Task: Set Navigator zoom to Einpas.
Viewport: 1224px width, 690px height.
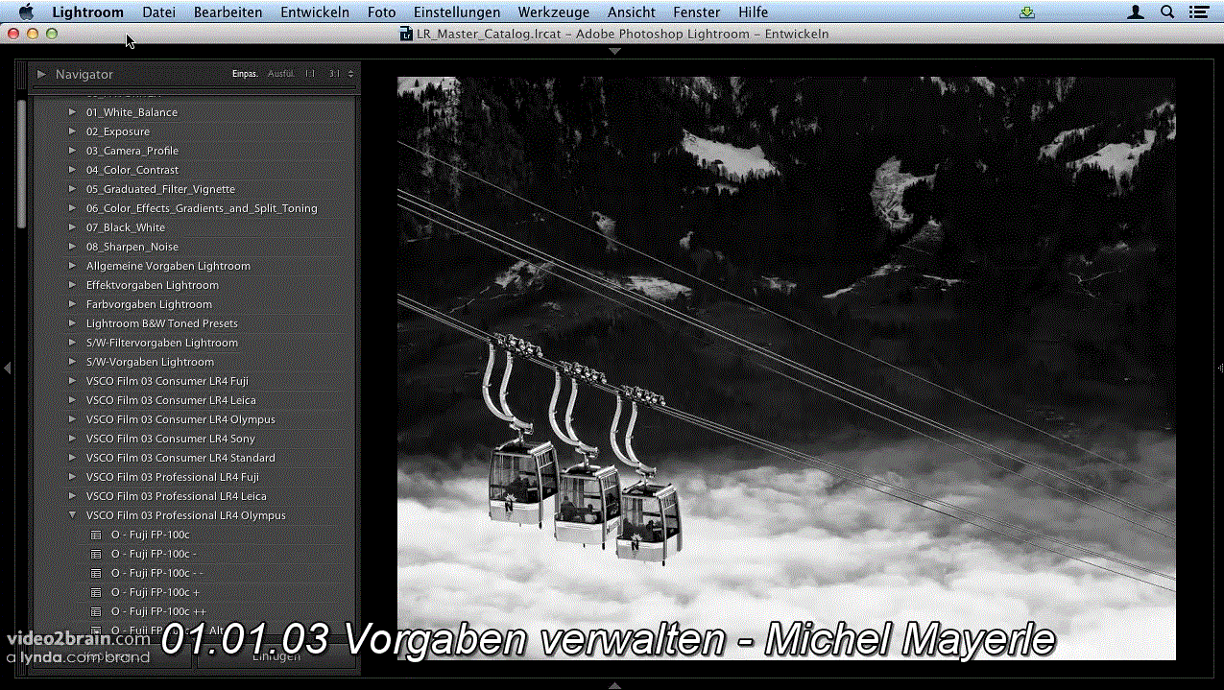Action: tap(245, 74)
